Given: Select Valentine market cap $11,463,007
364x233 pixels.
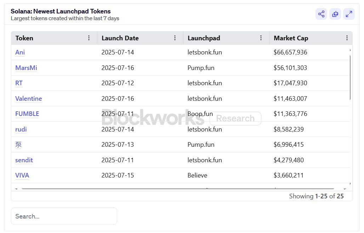Looking at the screenshot, I should 290,99.
